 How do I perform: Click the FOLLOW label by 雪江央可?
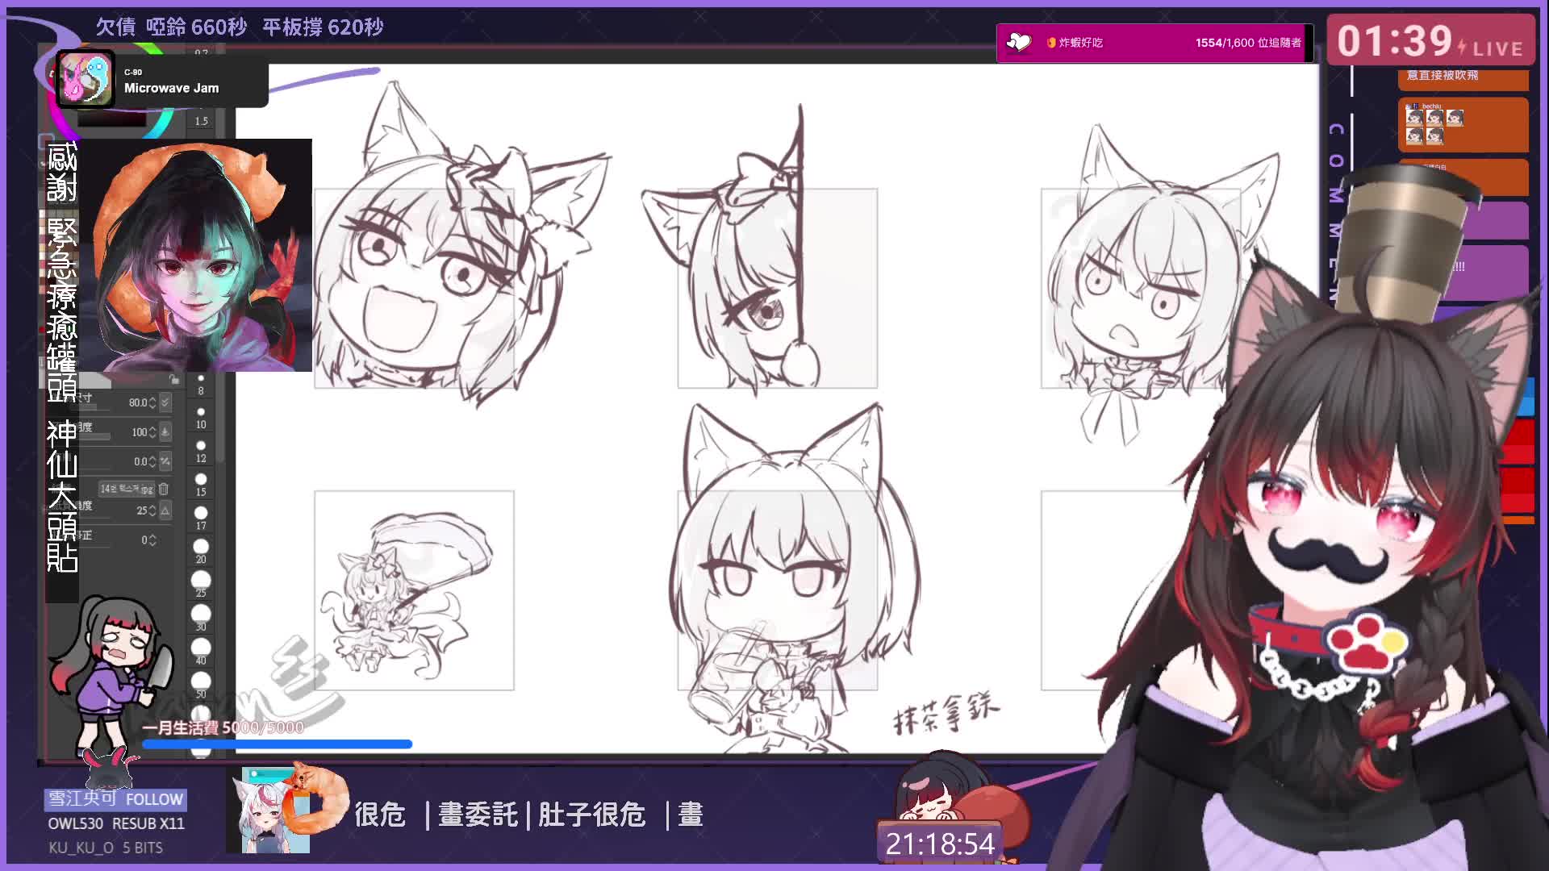[154, 799]
